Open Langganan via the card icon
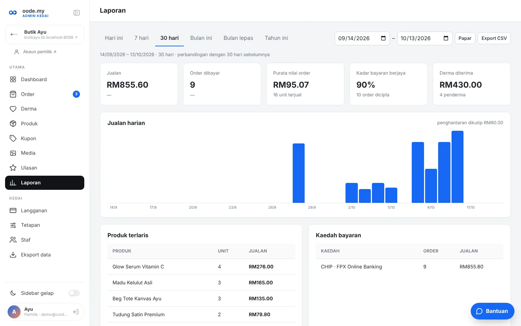 [x=13, y=210]
